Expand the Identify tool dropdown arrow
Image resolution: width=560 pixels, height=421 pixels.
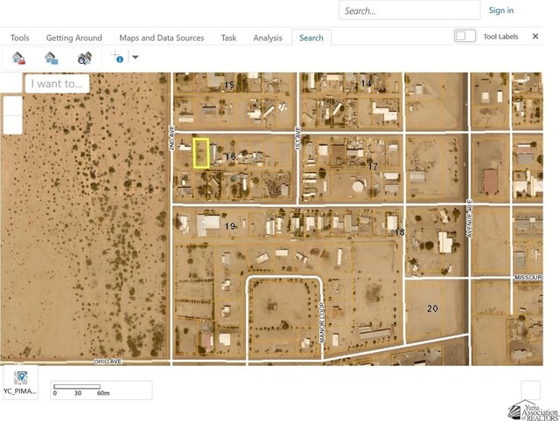tap(136, 57)
